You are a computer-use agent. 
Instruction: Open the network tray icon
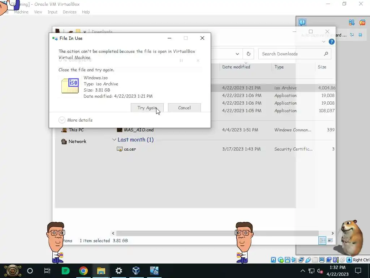pos(311,271)
